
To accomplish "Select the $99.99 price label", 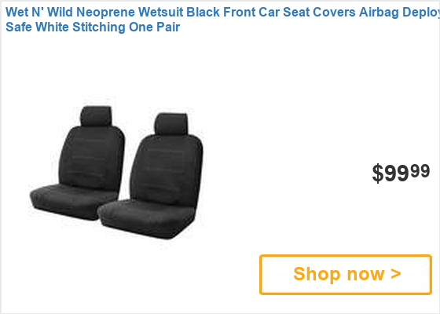I will tap(401, 173).
